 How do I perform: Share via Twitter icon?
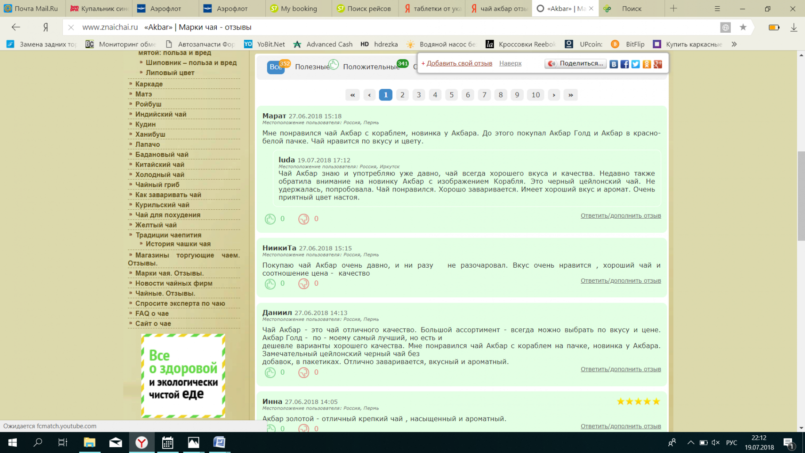[636, 64]
